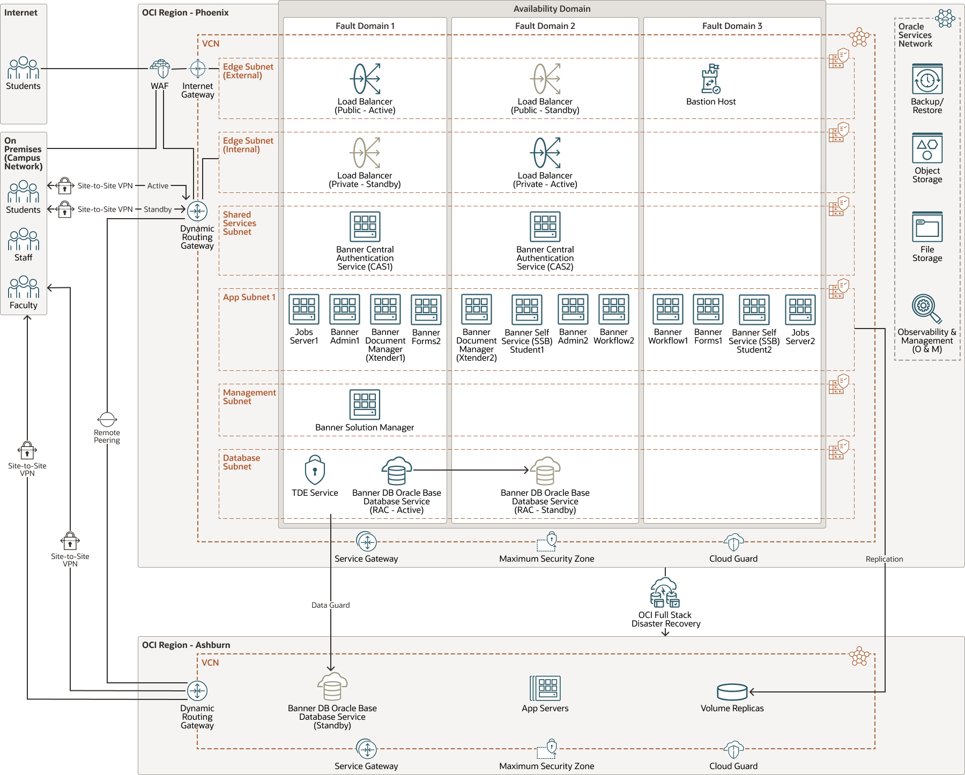
Task: Collapse the Management Subnet section
Action: click(x=249, y=397)
